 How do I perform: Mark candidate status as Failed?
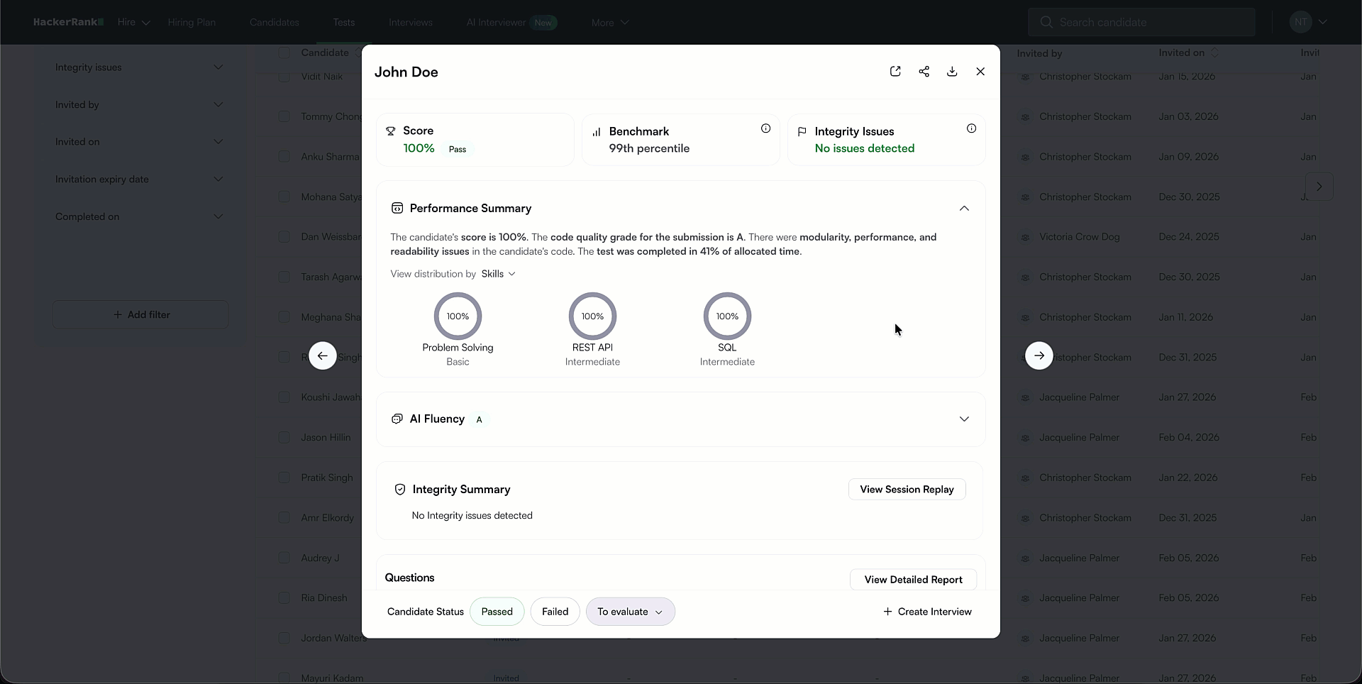(x=555, y=611)
